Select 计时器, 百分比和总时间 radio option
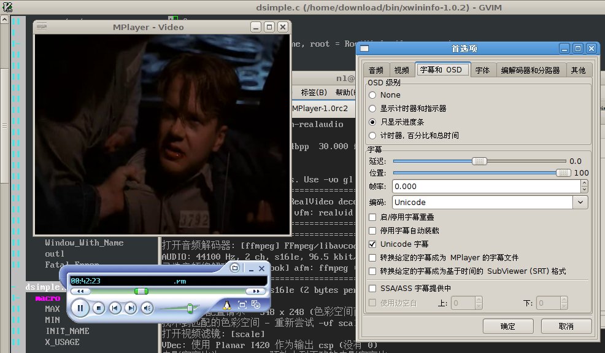Screen dimensions: 605x353 (x=372, y=136)
